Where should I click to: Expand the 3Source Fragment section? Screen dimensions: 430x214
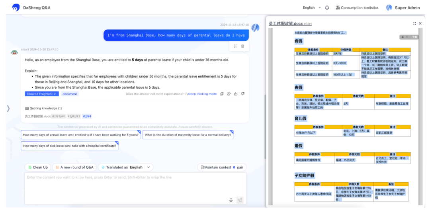[x=41, y=94]
